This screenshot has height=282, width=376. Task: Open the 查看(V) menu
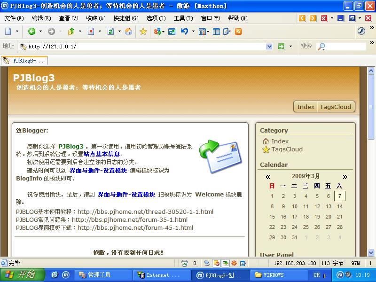tap(69, 18)
